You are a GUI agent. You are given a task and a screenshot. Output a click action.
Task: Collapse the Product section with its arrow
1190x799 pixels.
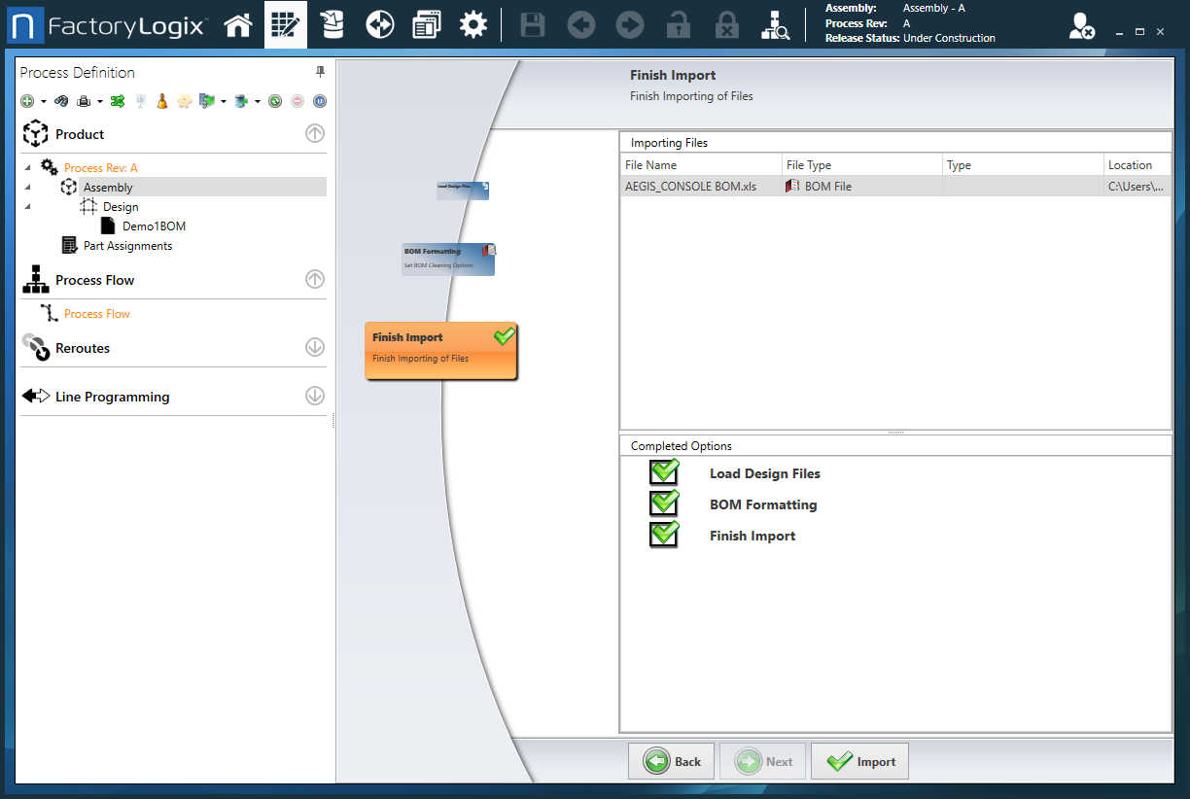[314, 133]
